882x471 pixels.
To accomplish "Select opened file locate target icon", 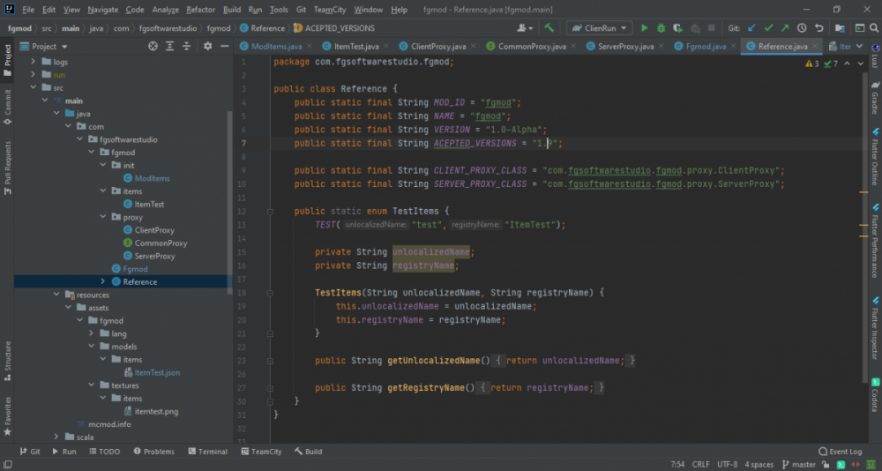I will [x=153, y=46].
